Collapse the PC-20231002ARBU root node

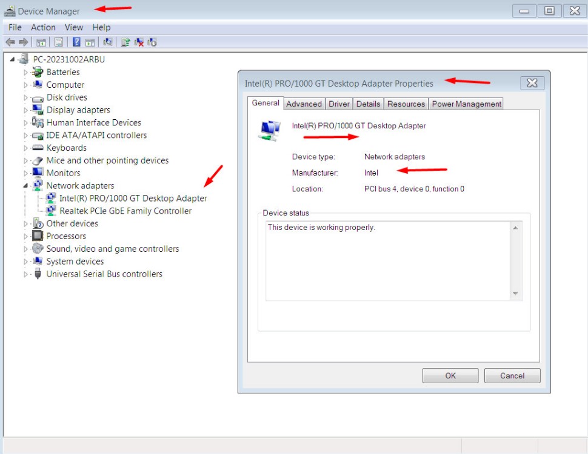(x=12, y=59)
